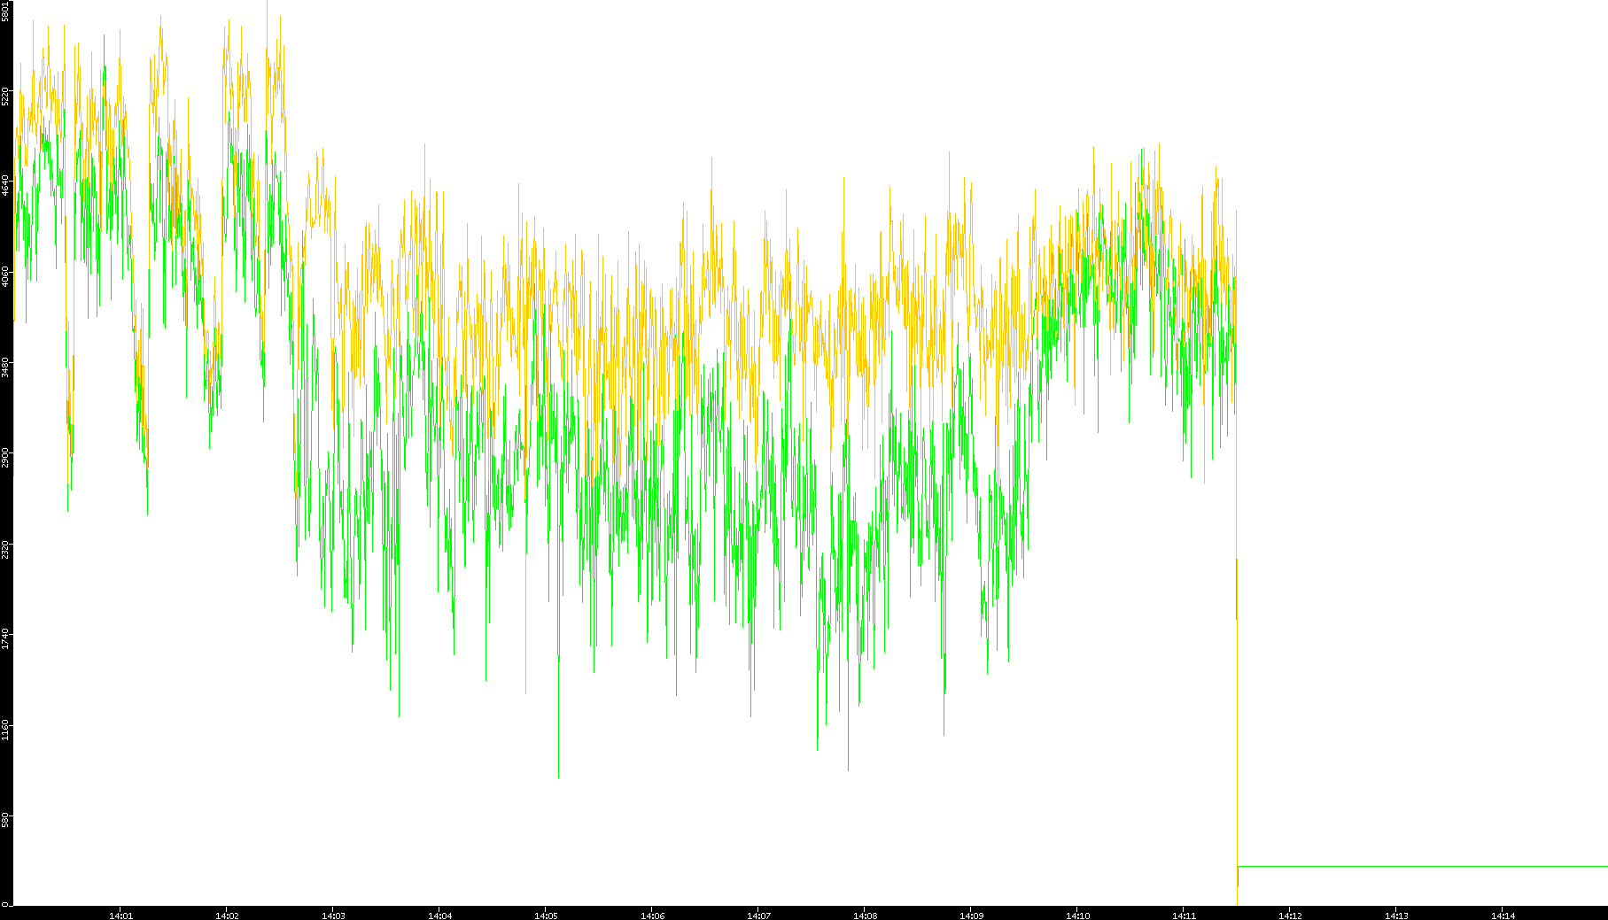Click the flat green line after 14:12
This screenshot has width=1608, height=920.
click(1418, 866)
